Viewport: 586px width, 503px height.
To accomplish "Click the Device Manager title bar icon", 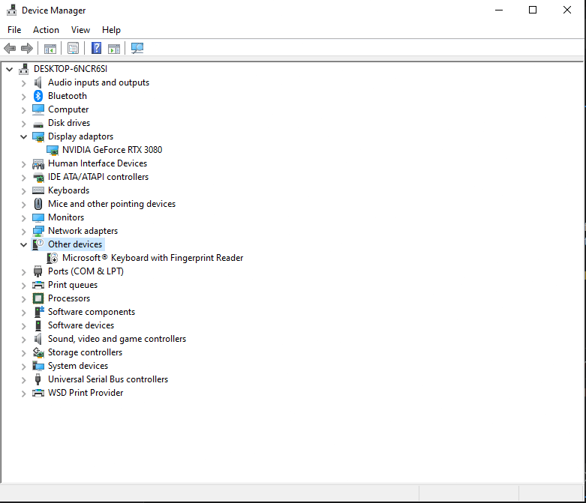I will coord(12,10).
